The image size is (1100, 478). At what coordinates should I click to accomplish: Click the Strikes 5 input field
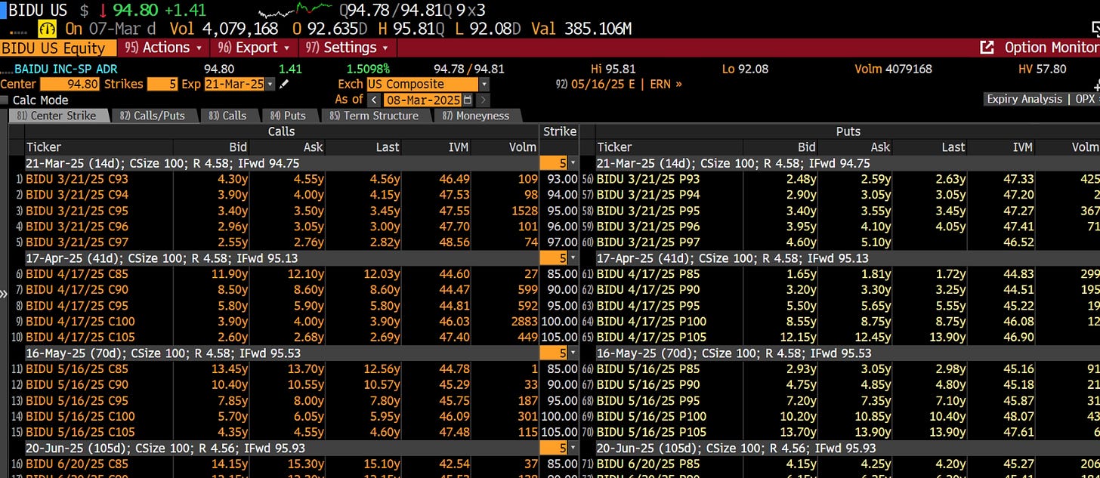pyautogui.click(x=162, y=84)
